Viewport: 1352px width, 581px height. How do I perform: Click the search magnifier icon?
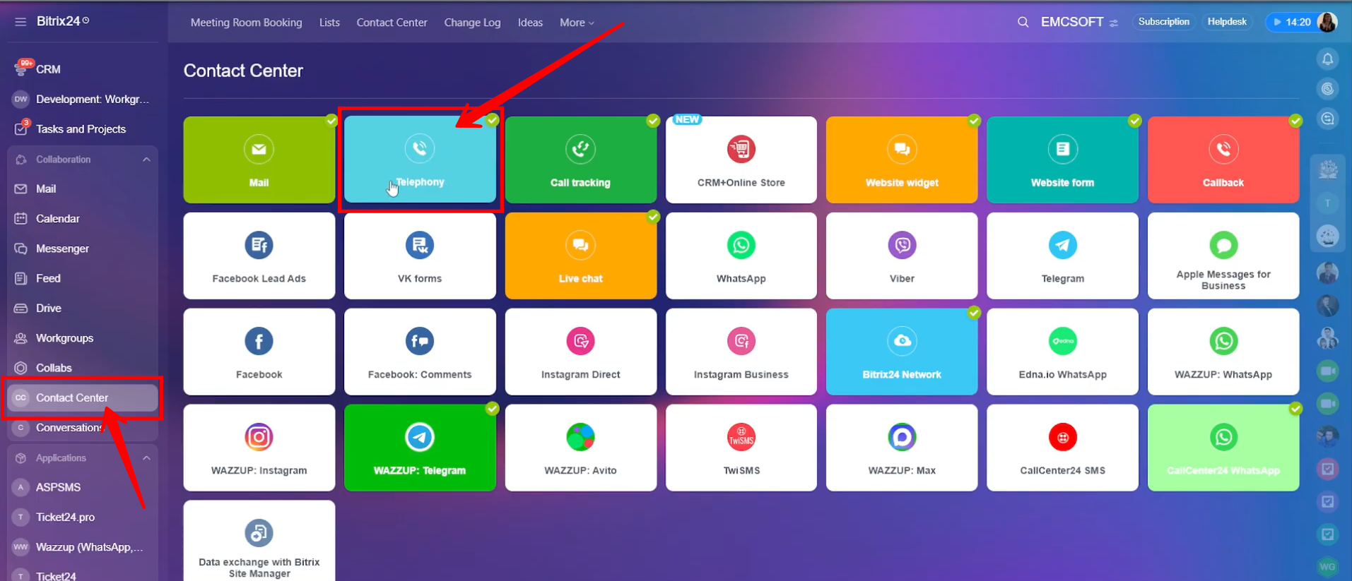click(1023, 23)
